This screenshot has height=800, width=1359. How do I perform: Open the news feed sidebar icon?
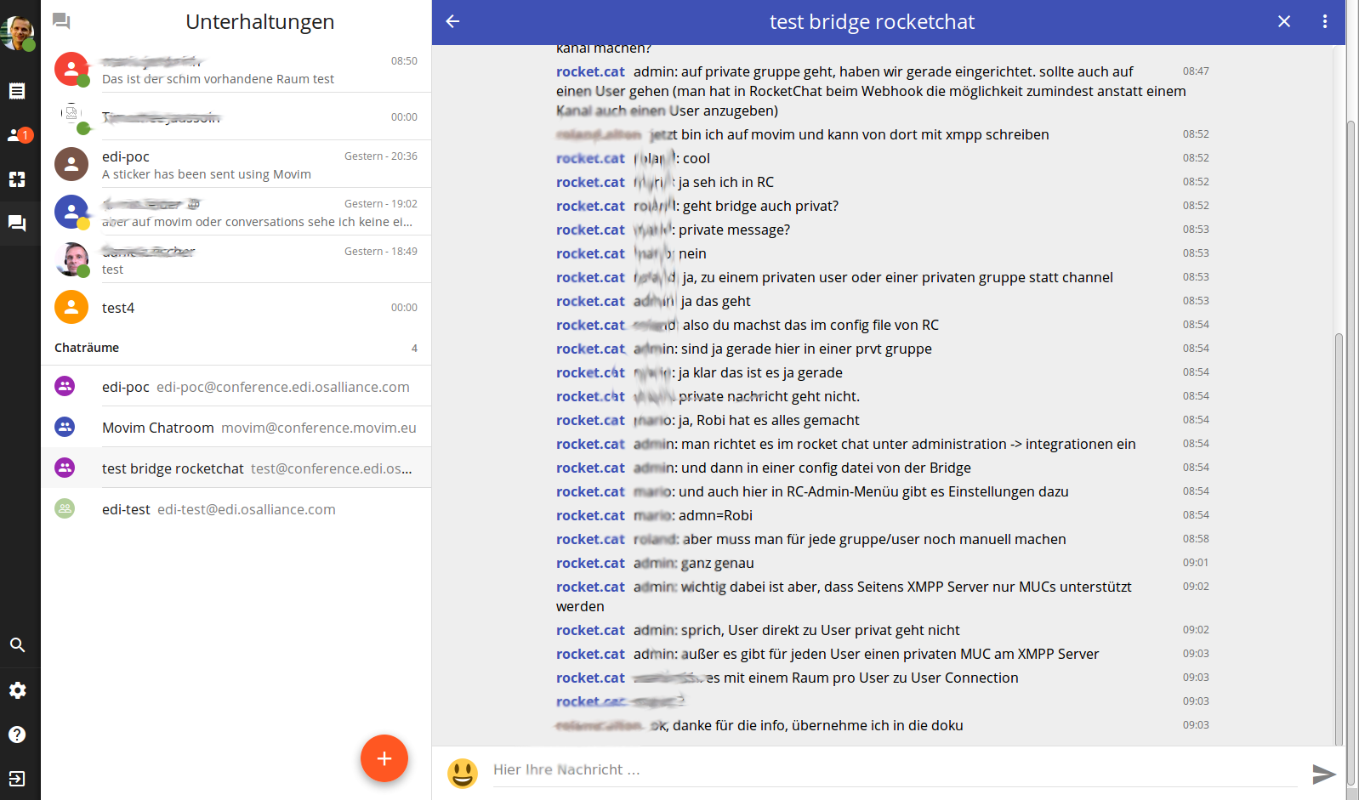(x=17, y=91)
